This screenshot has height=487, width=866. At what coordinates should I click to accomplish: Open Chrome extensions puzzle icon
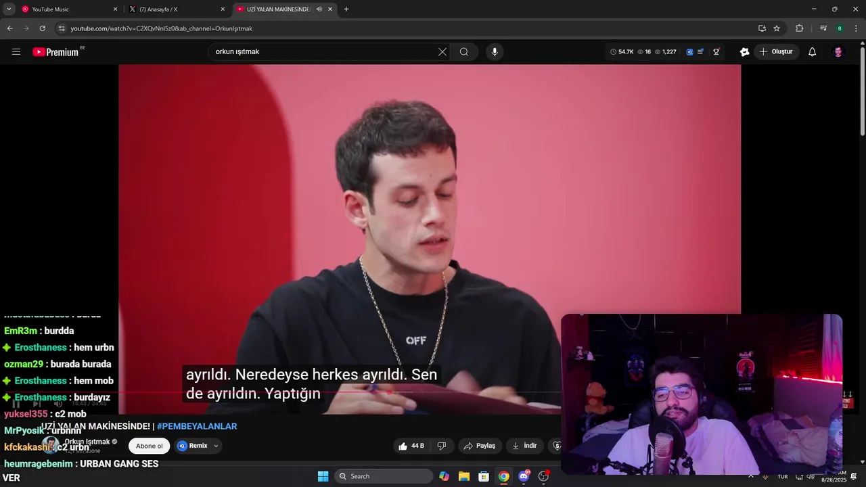click(x=799, y=28)
